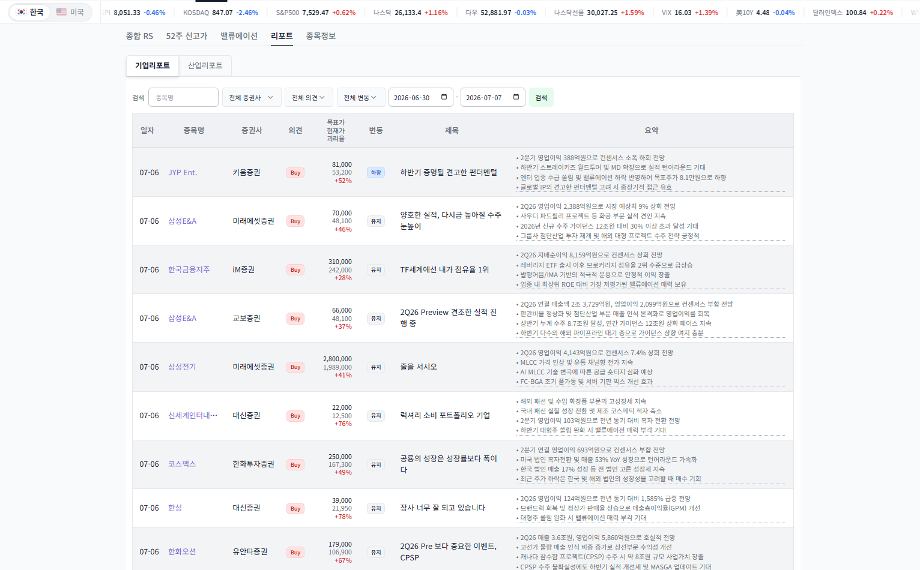Click the Buy badge in 한국금융지주 row
This screenshot has width=920, height=570.
pos(295,270)
